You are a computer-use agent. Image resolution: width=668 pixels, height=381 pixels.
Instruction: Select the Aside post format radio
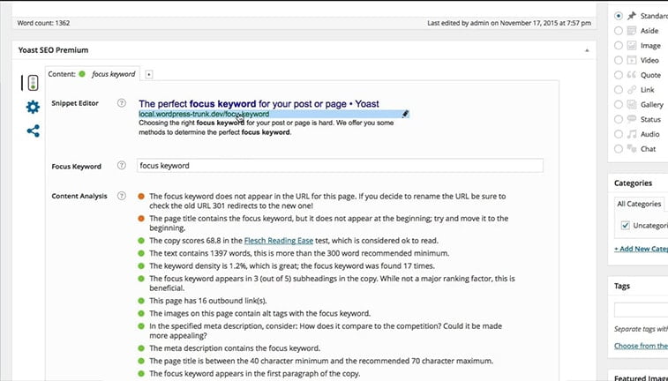(619, 31)
